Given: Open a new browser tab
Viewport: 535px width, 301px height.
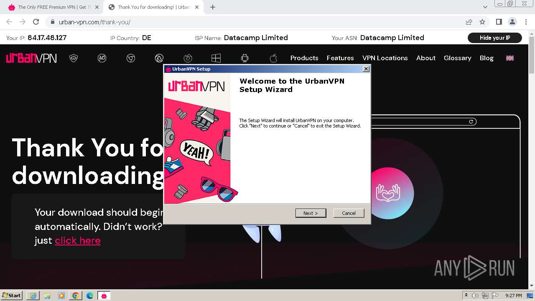Looking at the screenshot, I should pos(212,7).
